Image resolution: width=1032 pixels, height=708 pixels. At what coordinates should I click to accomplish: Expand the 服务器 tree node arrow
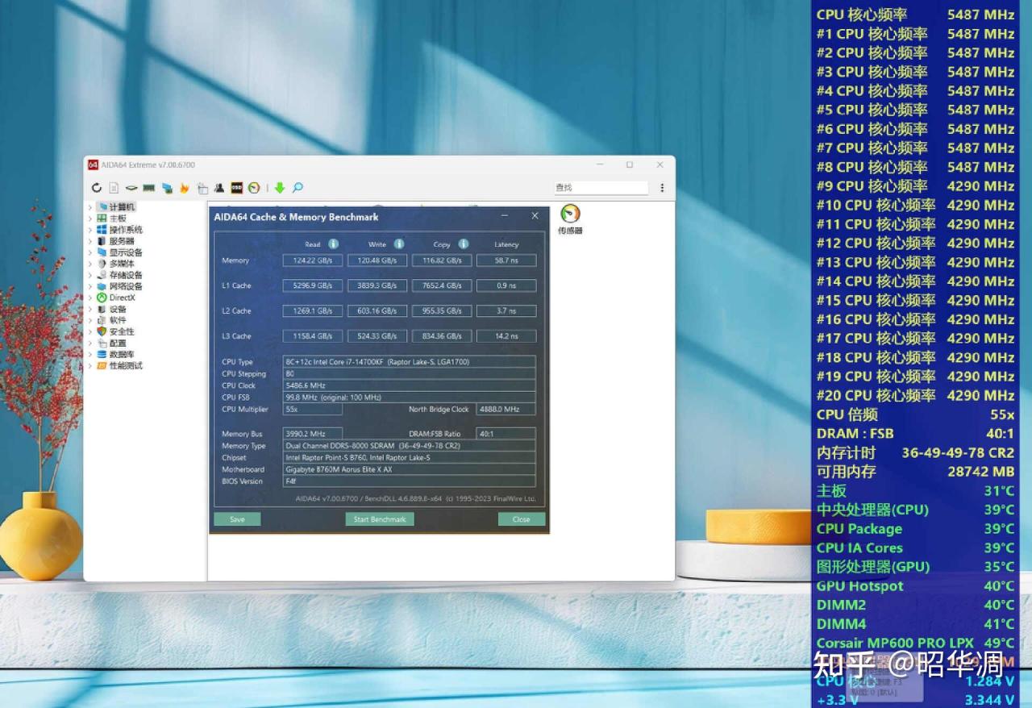[90, 241]
